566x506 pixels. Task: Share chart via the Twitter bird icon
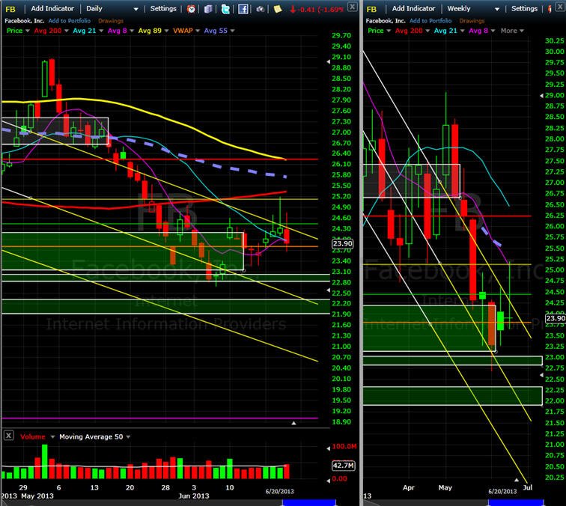point(225,9)
